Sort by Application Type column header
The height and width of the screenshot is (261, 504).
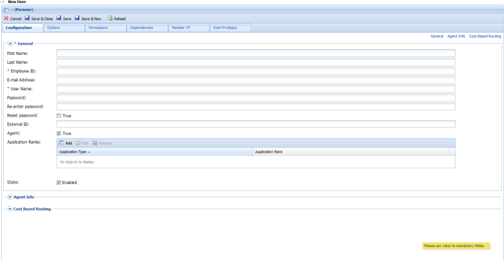pos(73,152)
